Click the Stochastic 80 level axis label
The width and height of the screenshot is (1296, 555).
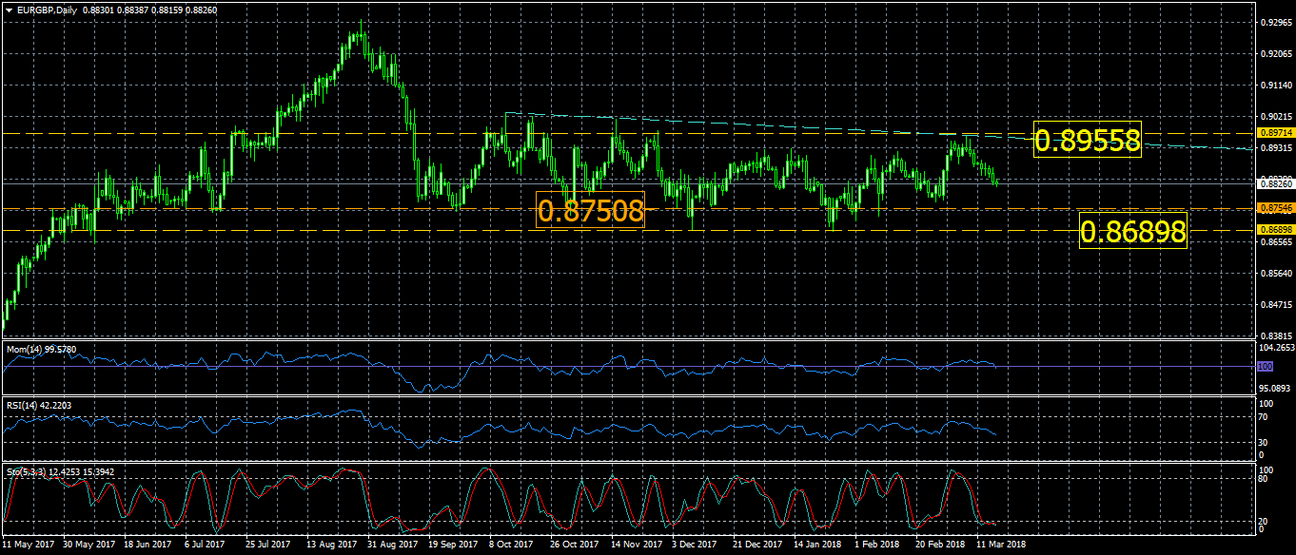pyautogui.click(x=1264, y=479)
